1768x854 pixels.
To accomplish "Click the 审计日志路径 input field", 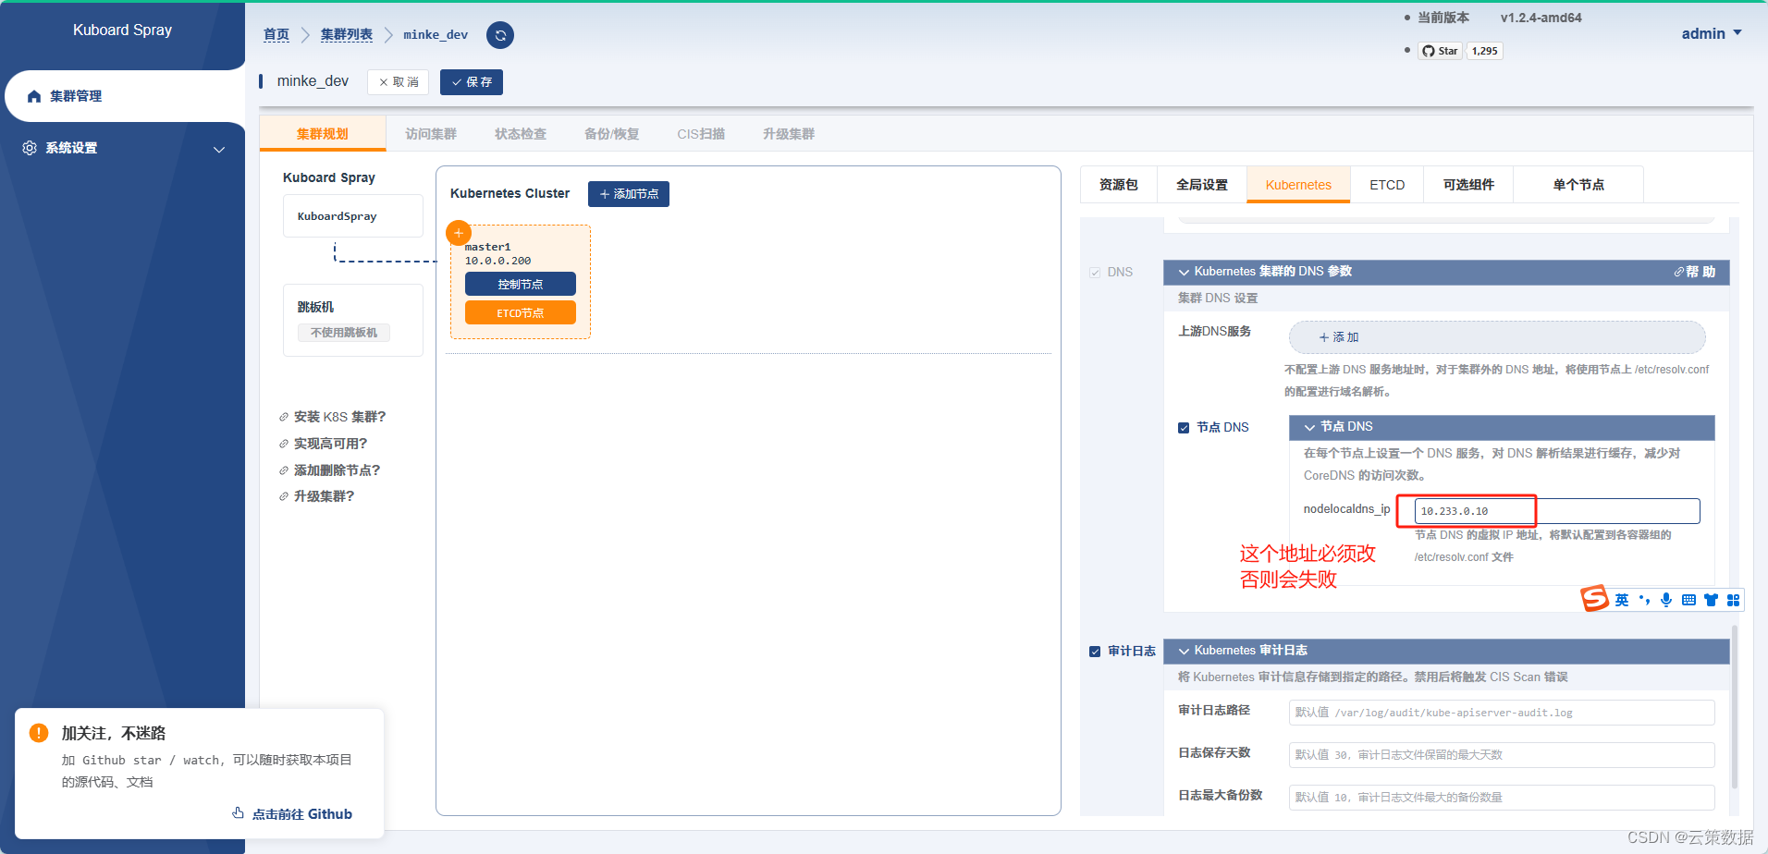I will click(x=1502, y=713).
